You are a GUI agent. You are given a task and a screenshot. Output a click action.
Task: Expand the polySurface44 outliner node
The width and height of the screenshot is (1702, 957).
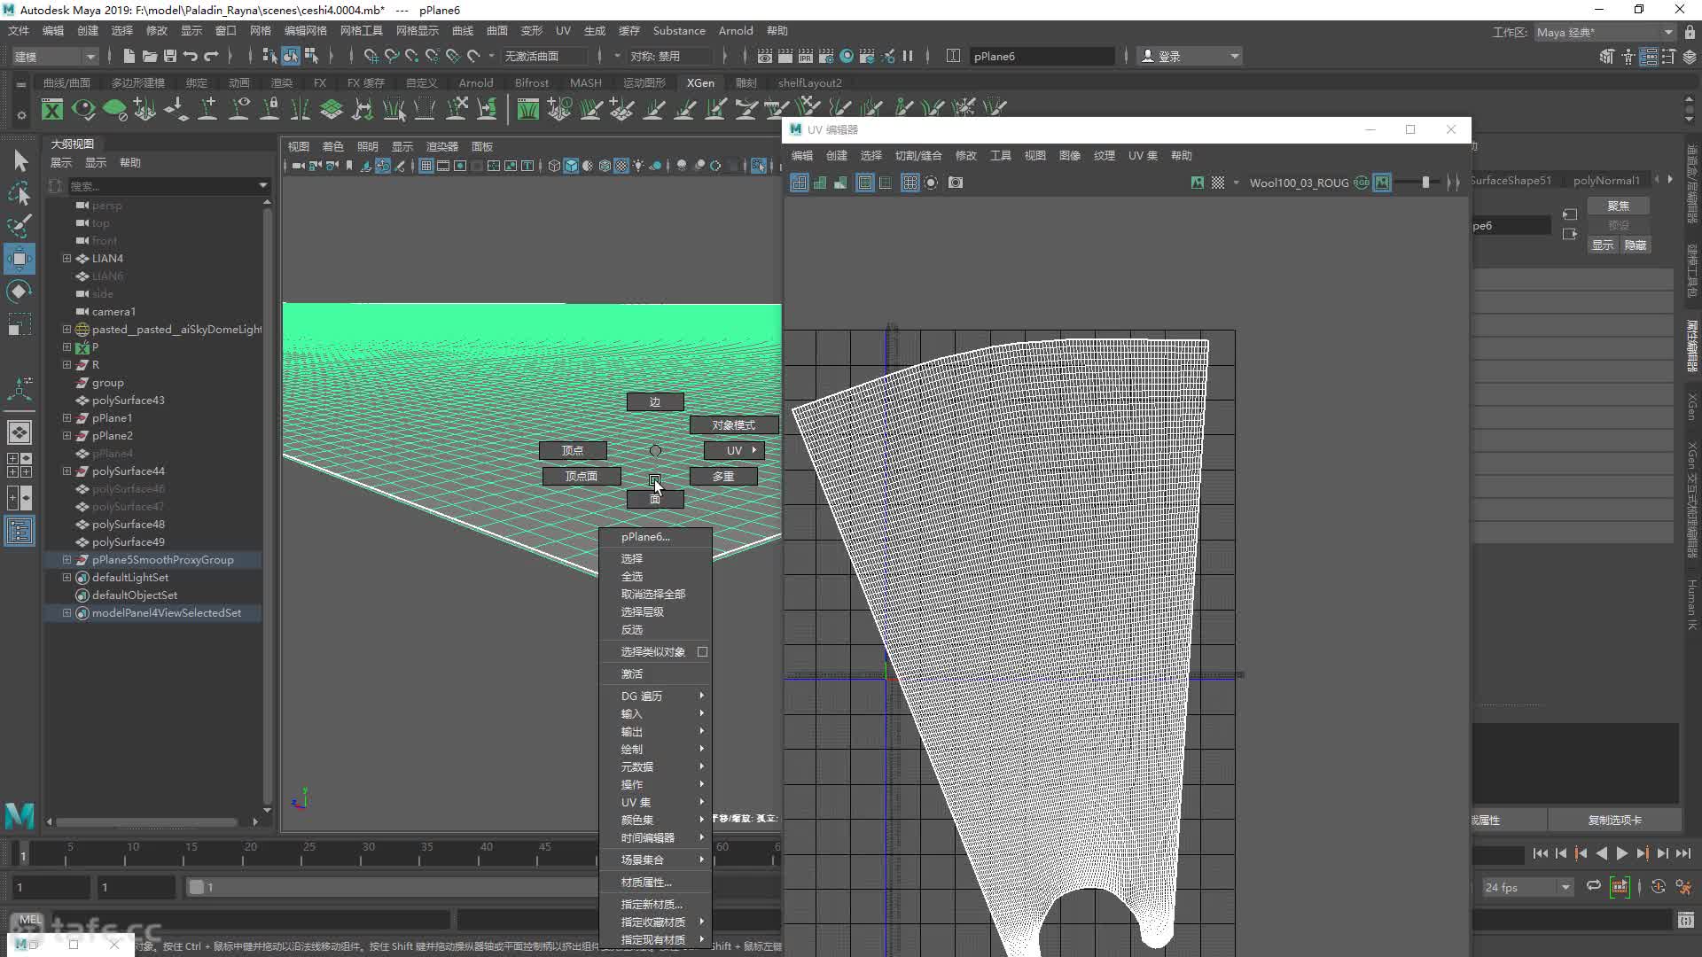click(x=66, y=471)
